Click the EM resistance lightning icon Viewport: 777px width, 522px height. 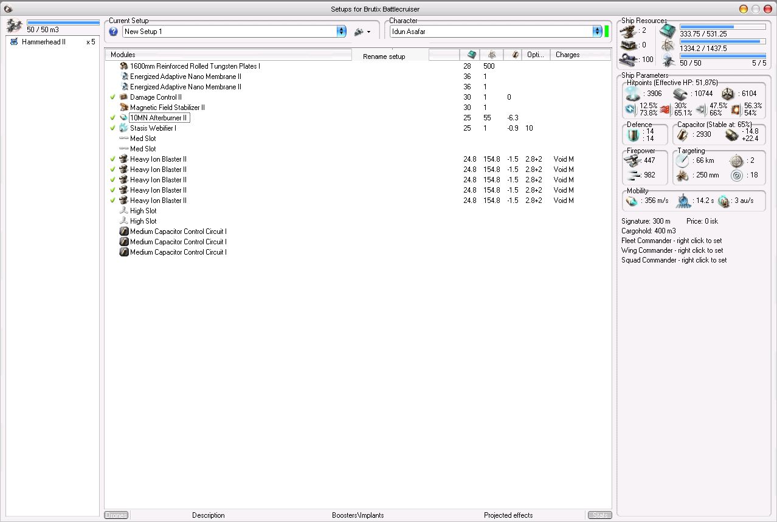[x=630, y=109]
